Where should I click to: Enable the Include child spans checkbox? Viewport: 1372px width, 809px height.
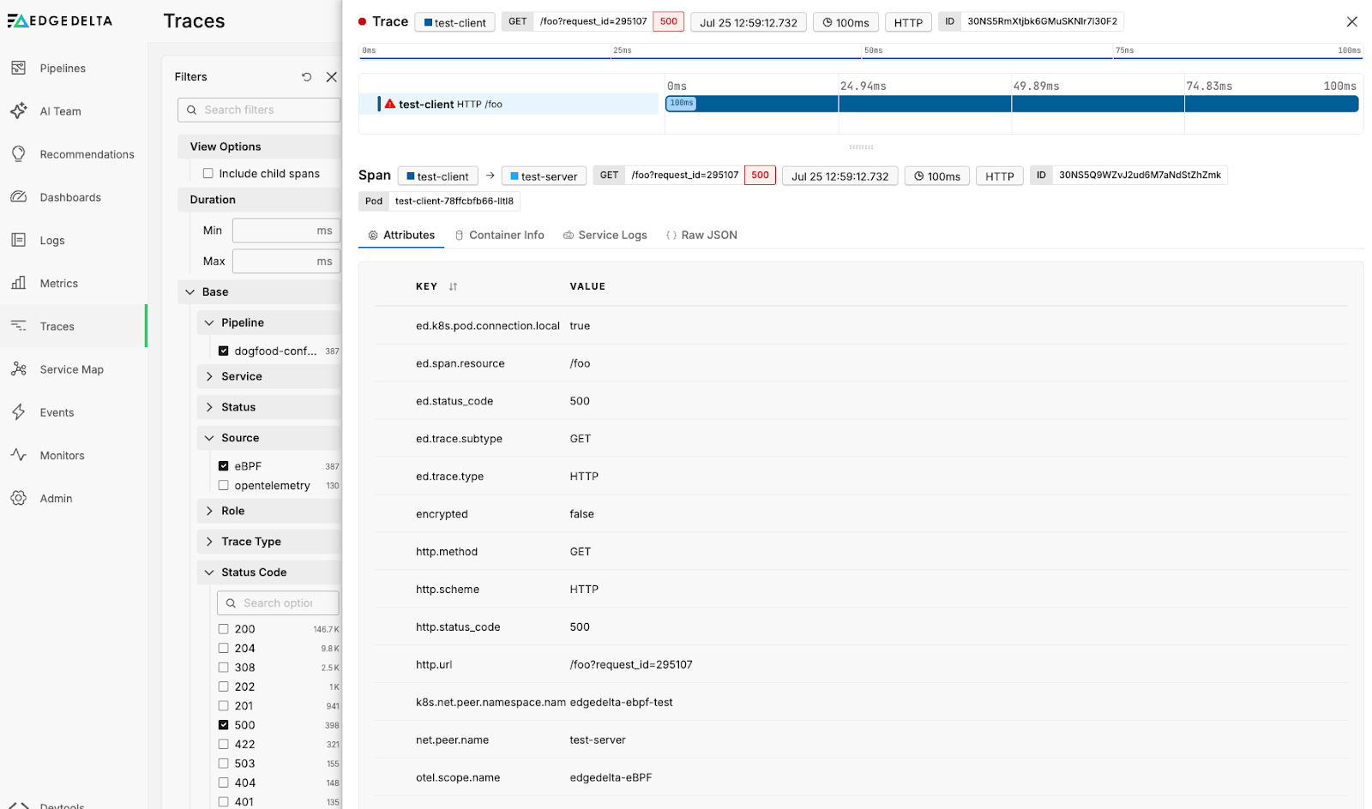pos(208,173)
